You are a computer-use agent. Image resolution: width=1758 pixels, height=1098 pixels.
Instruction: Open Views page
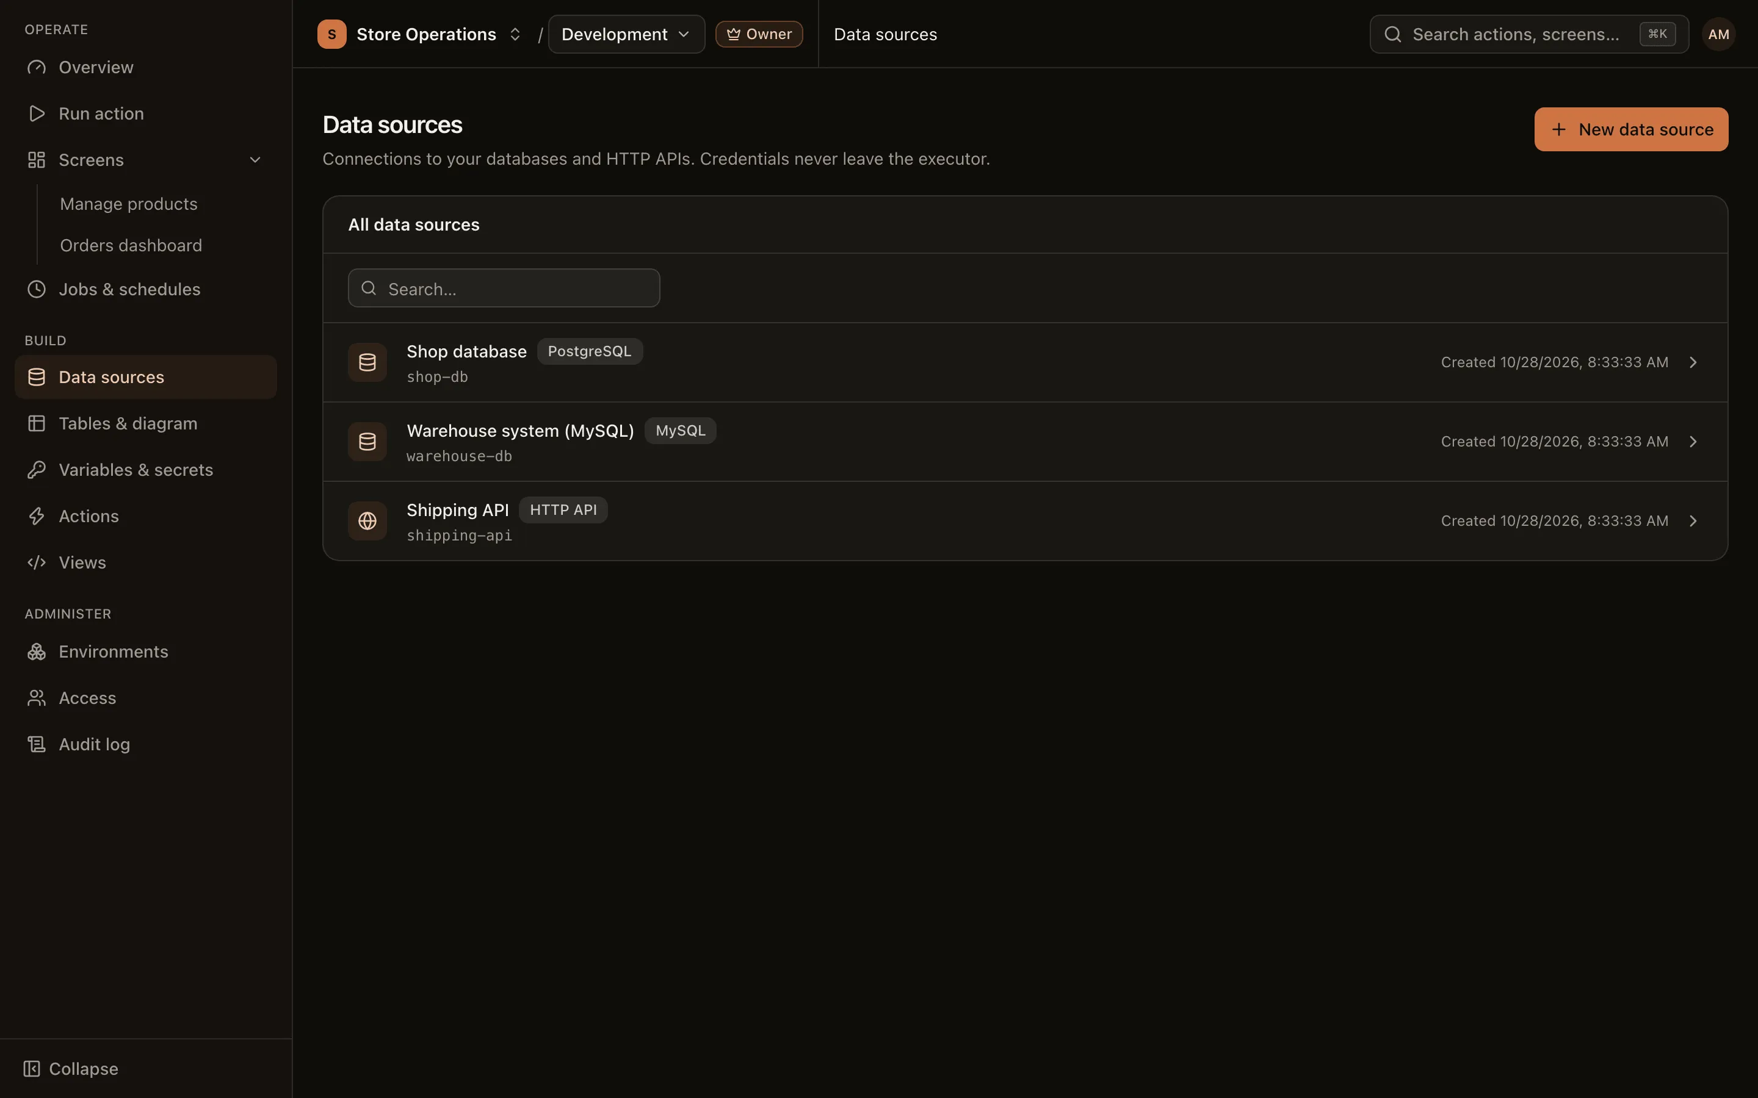tap(145, 563)
